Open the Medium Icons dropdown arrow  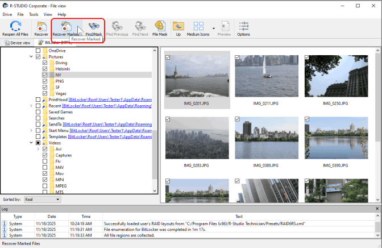click(x=213, y=28)
